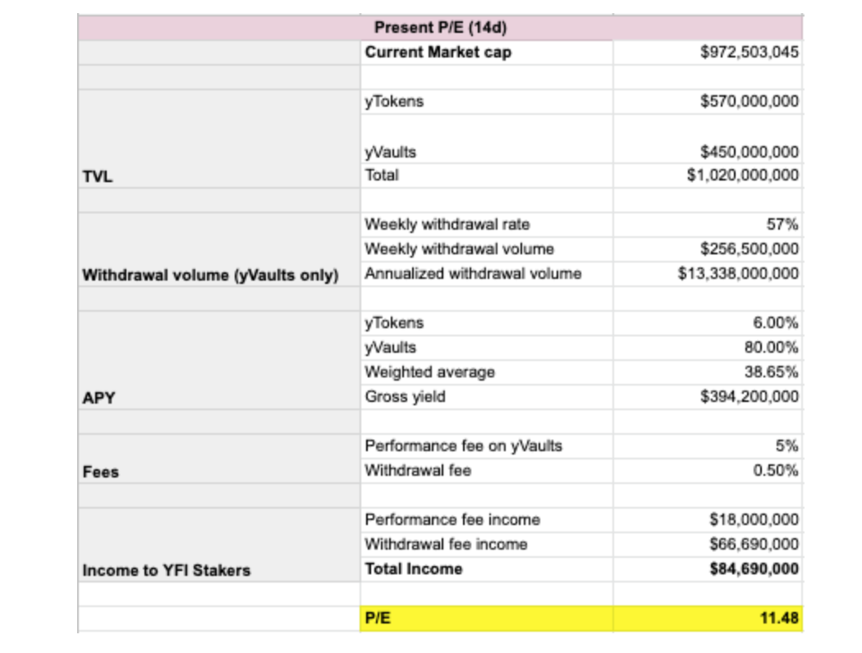Select the yVaults TVL value $450,000,000
Screen dimensions: 862x653
[x=708, y=139]
